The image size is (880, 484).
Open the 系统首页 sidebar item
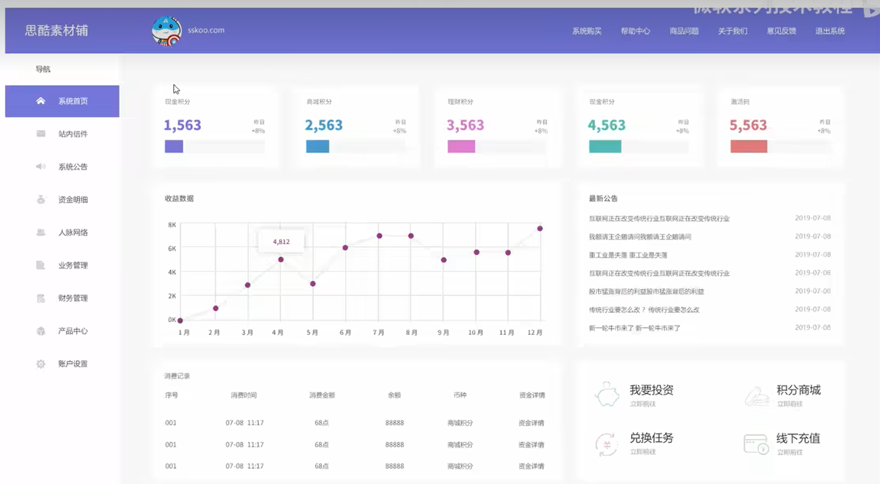pos(62,101)
